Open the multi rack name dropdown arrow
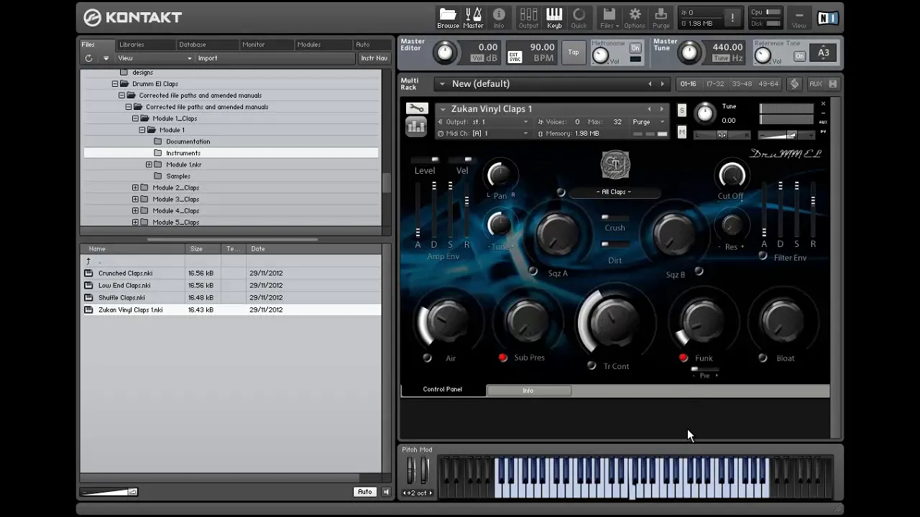The image size is (920, 517). pyautogui.click(x=442, y=84)
